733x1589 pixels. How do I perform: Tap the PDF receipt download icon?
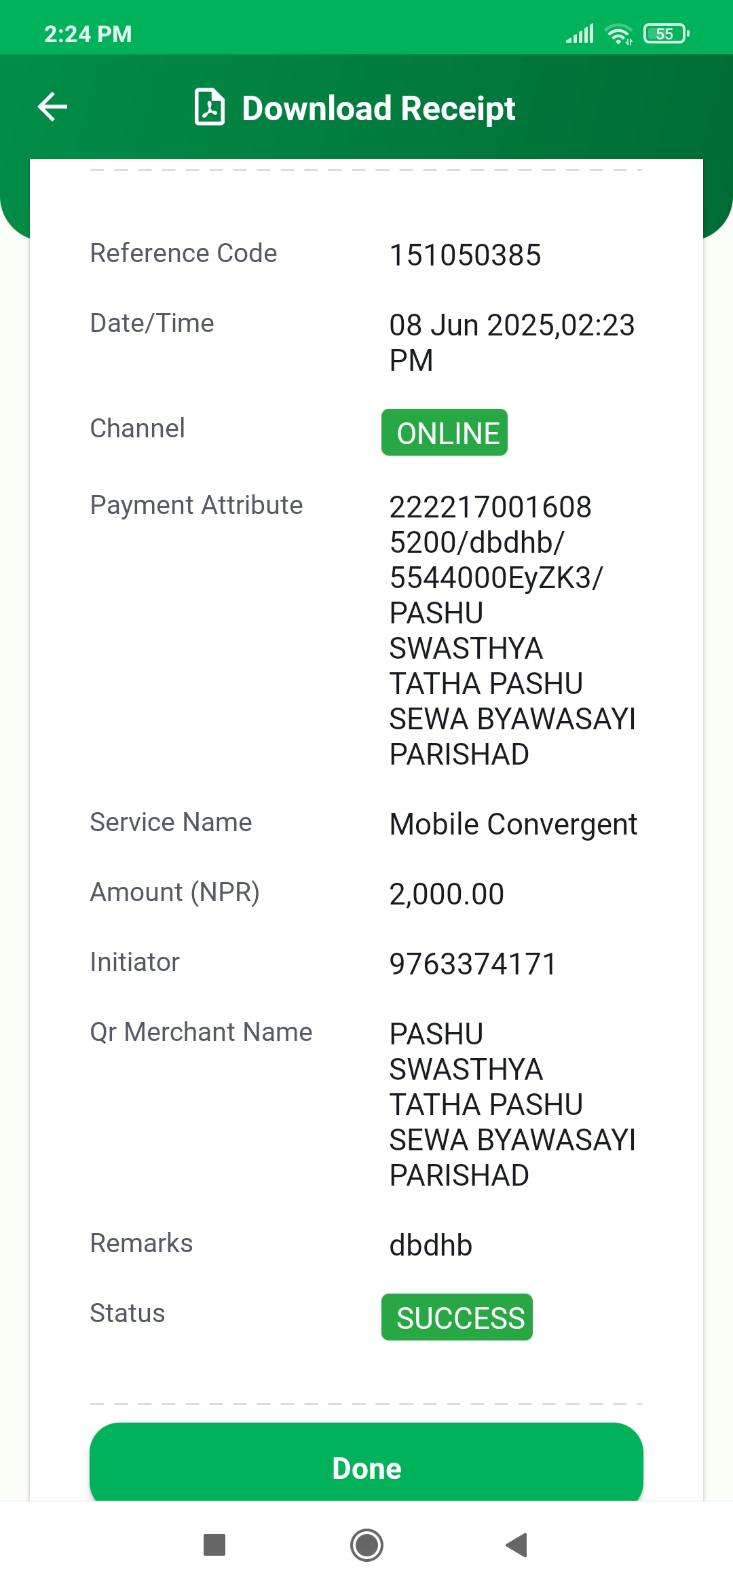pos(210,107)
